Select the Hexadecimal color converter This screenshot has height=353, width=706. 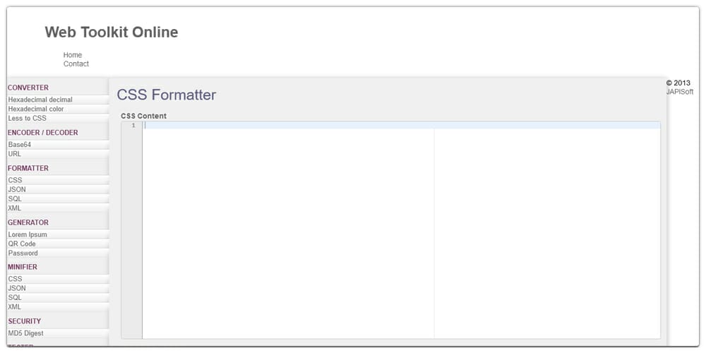click(x=36, y=109)
